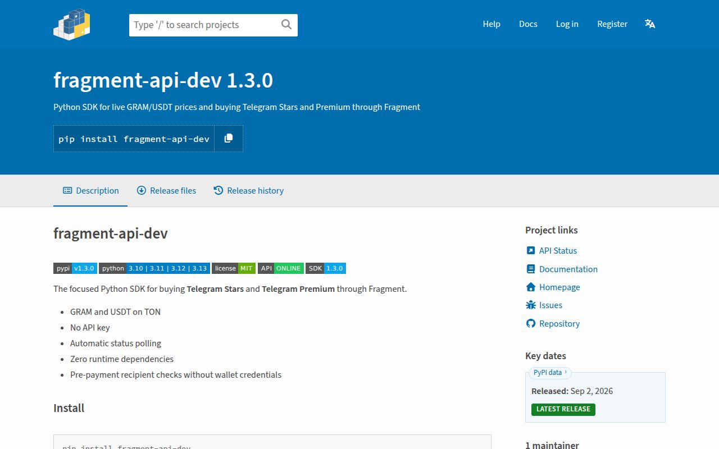Click the Release files download icon
This screenshot has height=449, width=719.
click(142, 191)
